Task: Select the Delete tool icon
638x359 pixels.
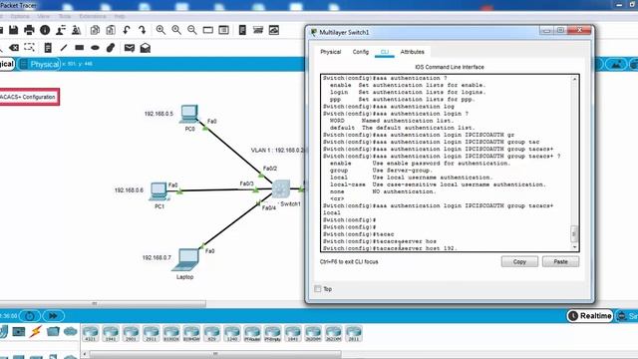Action: (13, 48)
